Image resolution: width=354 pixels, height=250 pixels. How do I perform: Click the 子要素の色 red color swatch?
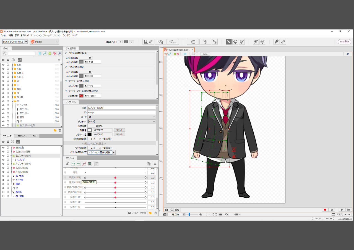pyautogui.click(x=81, y=96)
